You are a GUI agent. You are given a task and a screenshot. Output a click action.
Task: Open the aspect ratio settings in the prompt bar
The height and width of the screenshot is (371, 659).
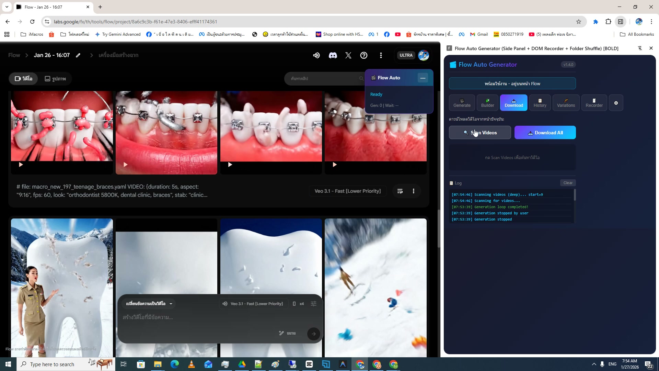313,304
